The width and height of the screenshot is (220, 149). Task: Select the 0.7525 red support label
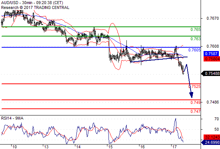pyautogui.click(x=195, y=86)
